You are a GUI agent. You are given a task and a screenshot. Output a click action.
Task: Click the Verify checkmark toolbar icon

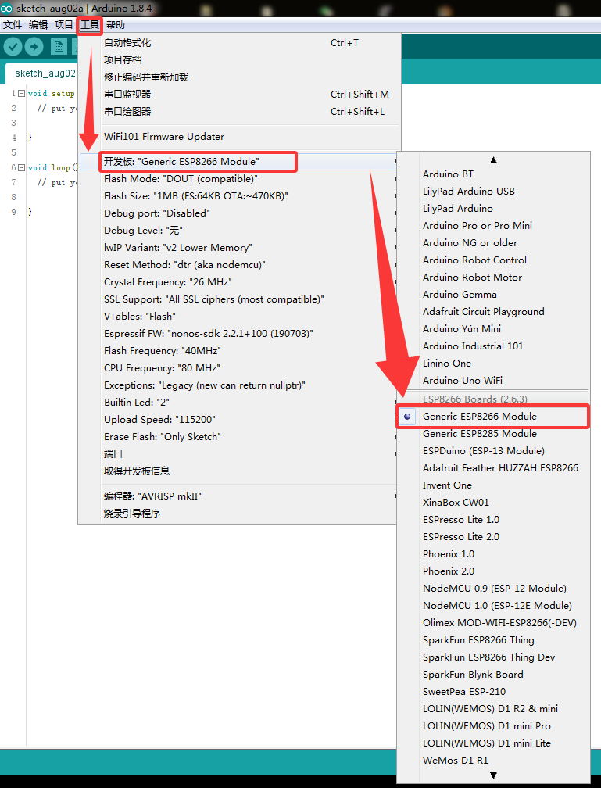tap(13, 47)
